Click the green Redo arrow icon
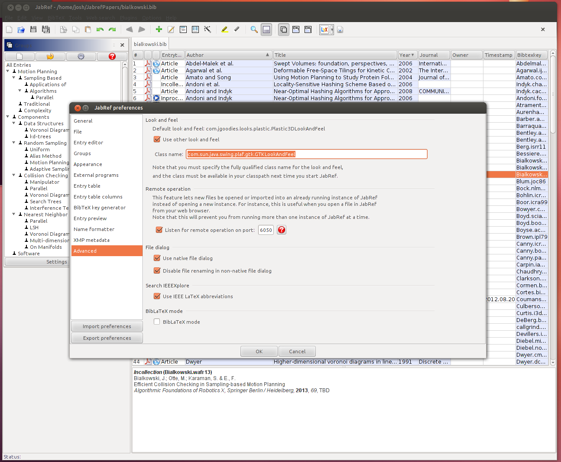 click(112, 29)
